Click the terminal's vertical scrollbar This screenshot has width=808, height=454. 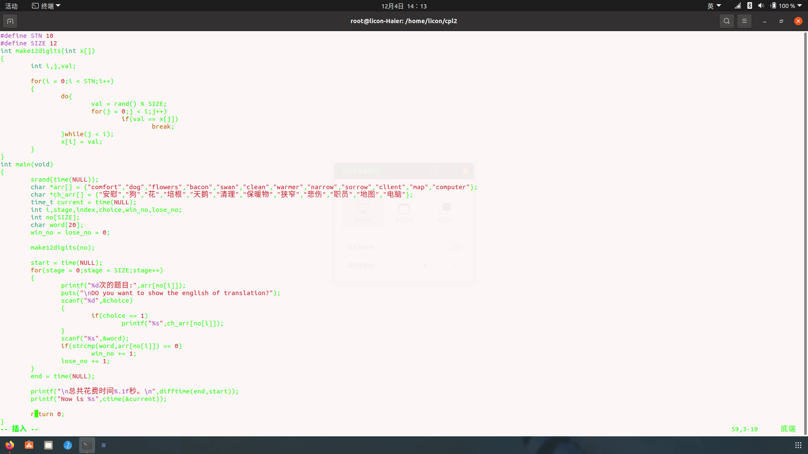point(805,233)
